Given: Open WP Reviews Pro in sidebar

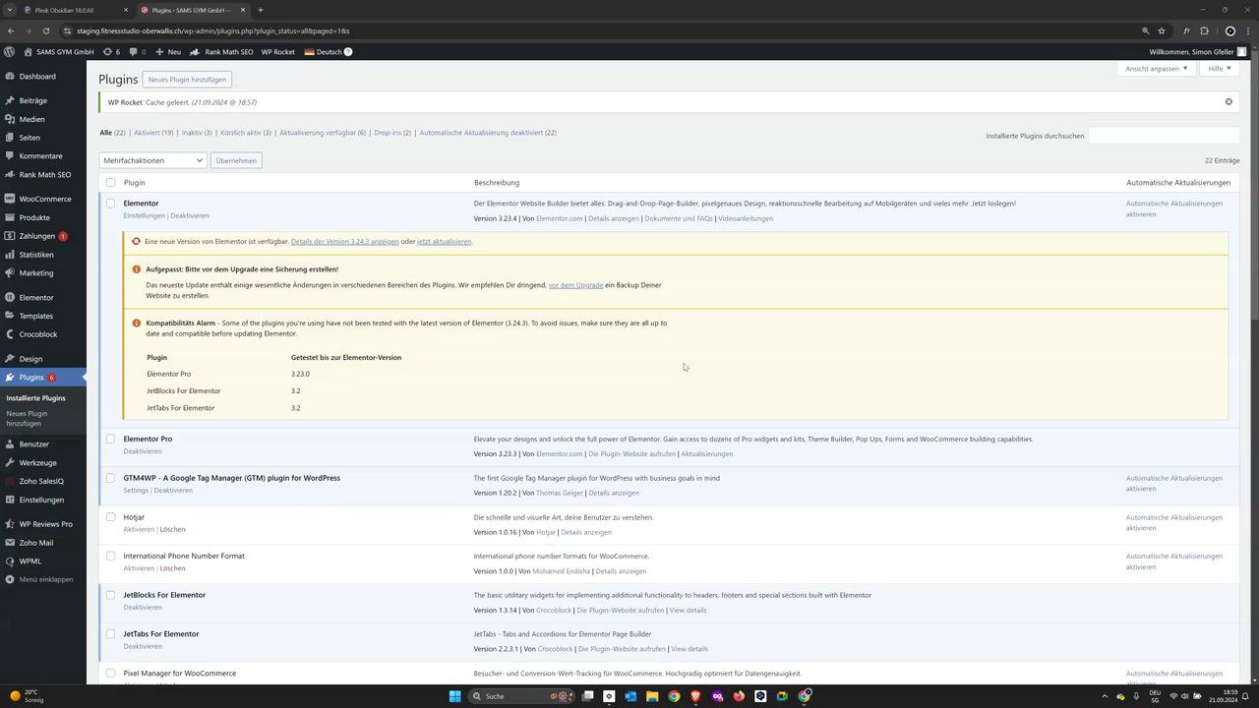Looking at the screenshot, I should pyautogui.click(x=43, y=524).
